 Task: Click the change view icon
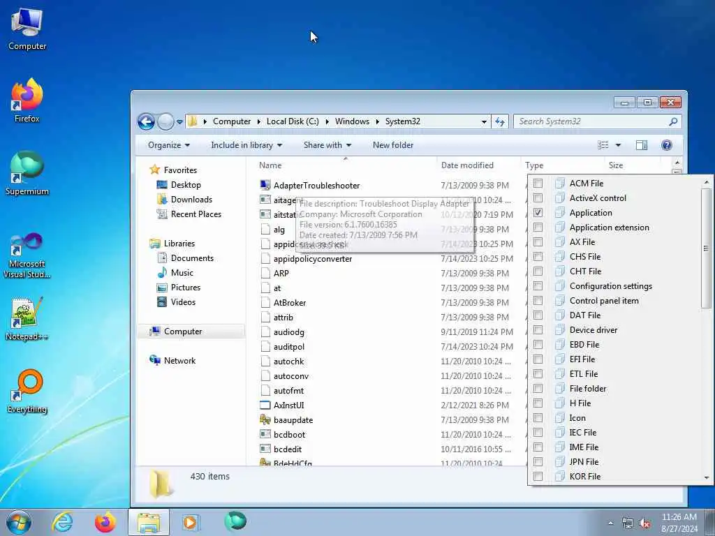coord(603,145)
